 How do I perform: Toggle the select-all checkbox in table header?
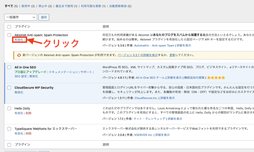click(9, 27)
